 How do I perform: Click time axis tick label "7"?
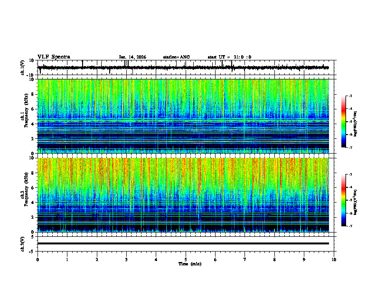245,260
